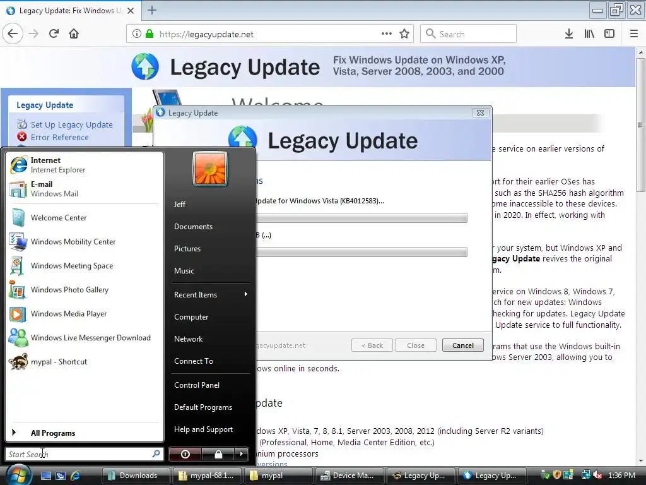This screenshot has height=485, width=646.
Task: Switch to Downloads taskbar window
Action: tap(136, 476)
